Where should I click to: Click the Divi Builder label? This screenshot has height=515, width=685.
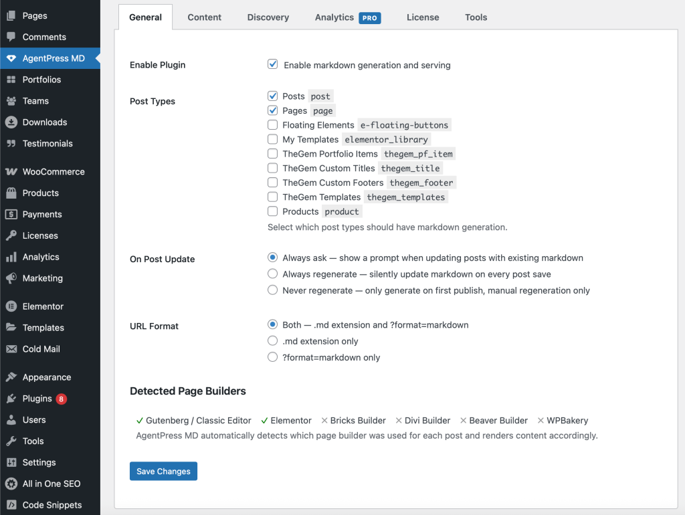pyautogui.click(x=427, y=421)
